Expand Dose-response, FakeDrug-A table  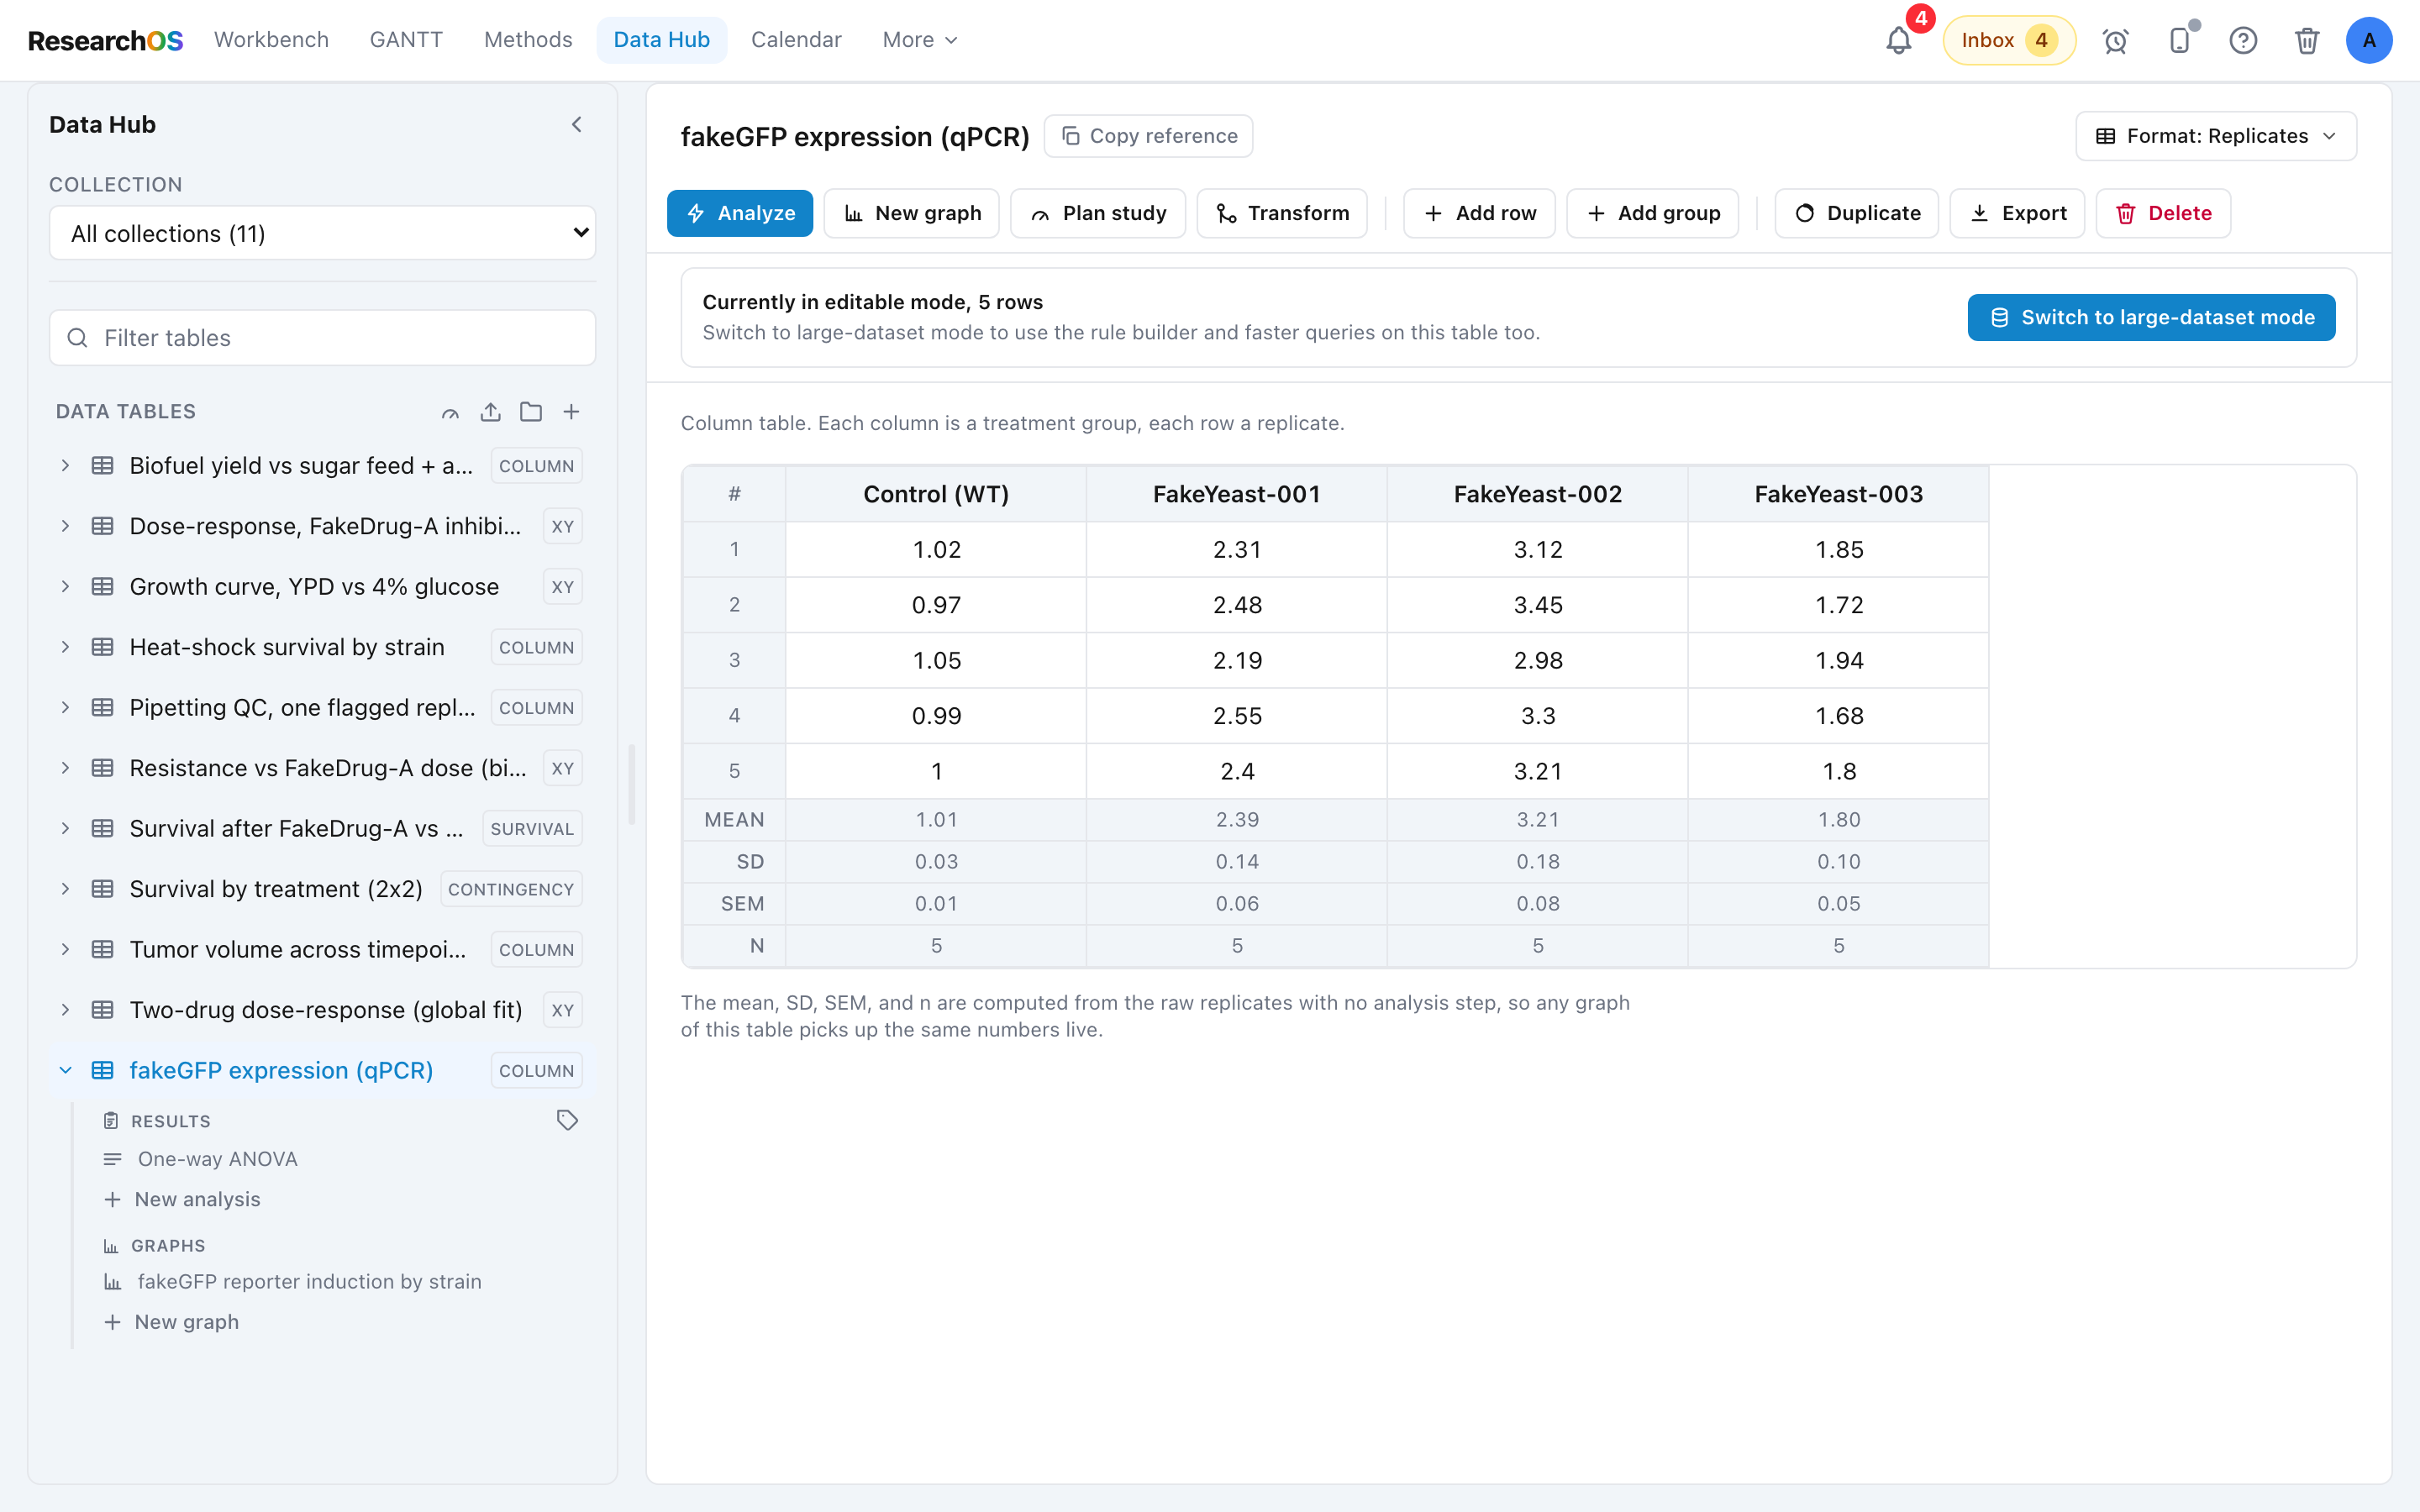pos(65,526)
